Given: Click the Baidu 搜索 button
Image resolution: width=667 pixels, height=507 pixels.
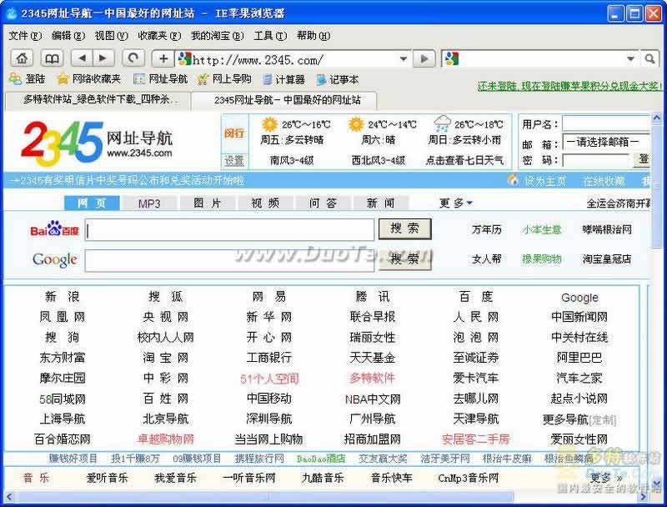Looking at the screenshot, I should coord(405,228).
